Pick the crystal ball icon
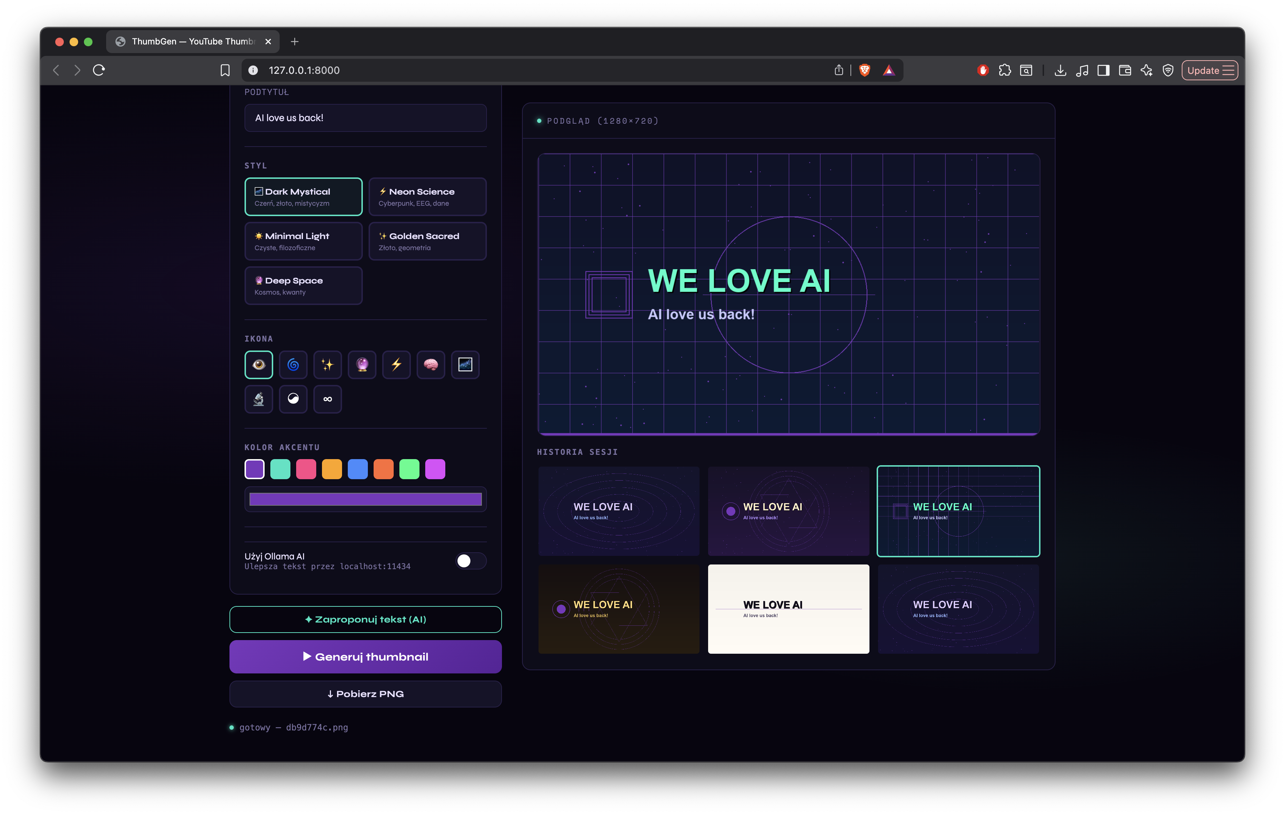1285x815 pixels. 362,364
